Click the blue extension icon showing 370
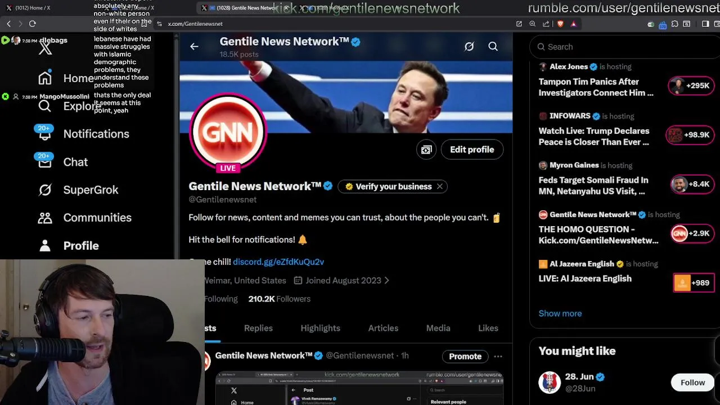This screenshot has height=405, width=720. [x=663, y=24]
